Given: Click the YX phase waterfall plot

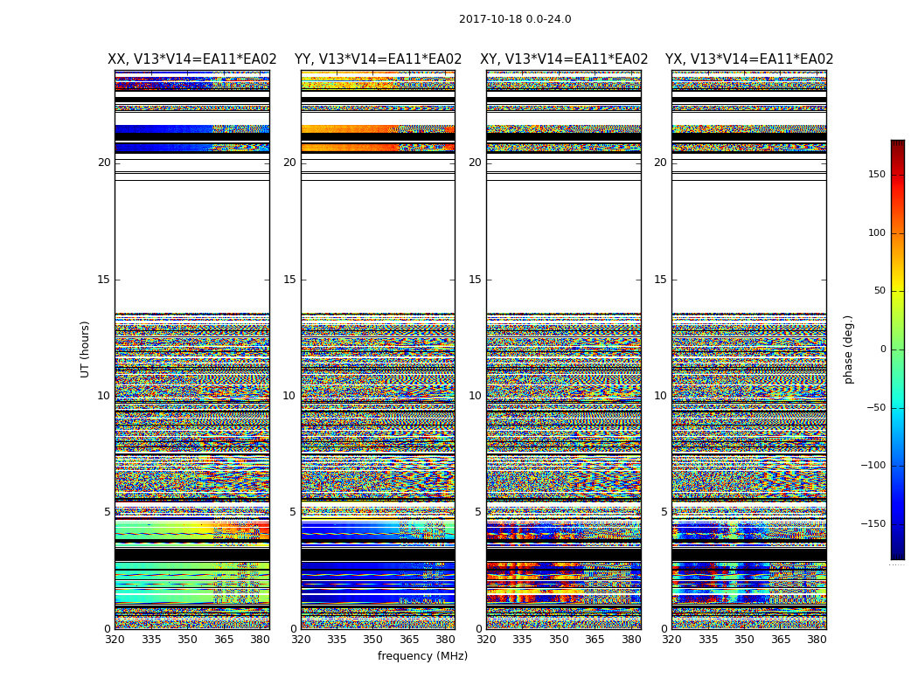Looking at the screenshot, I should pos(749,349).
